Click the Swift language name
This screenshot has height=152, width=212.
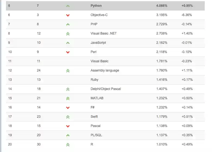[x=94, y=117]
